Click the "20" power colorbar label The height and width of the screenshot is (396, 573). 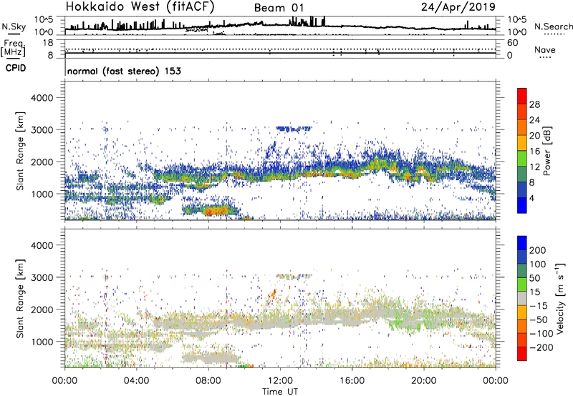534,136
